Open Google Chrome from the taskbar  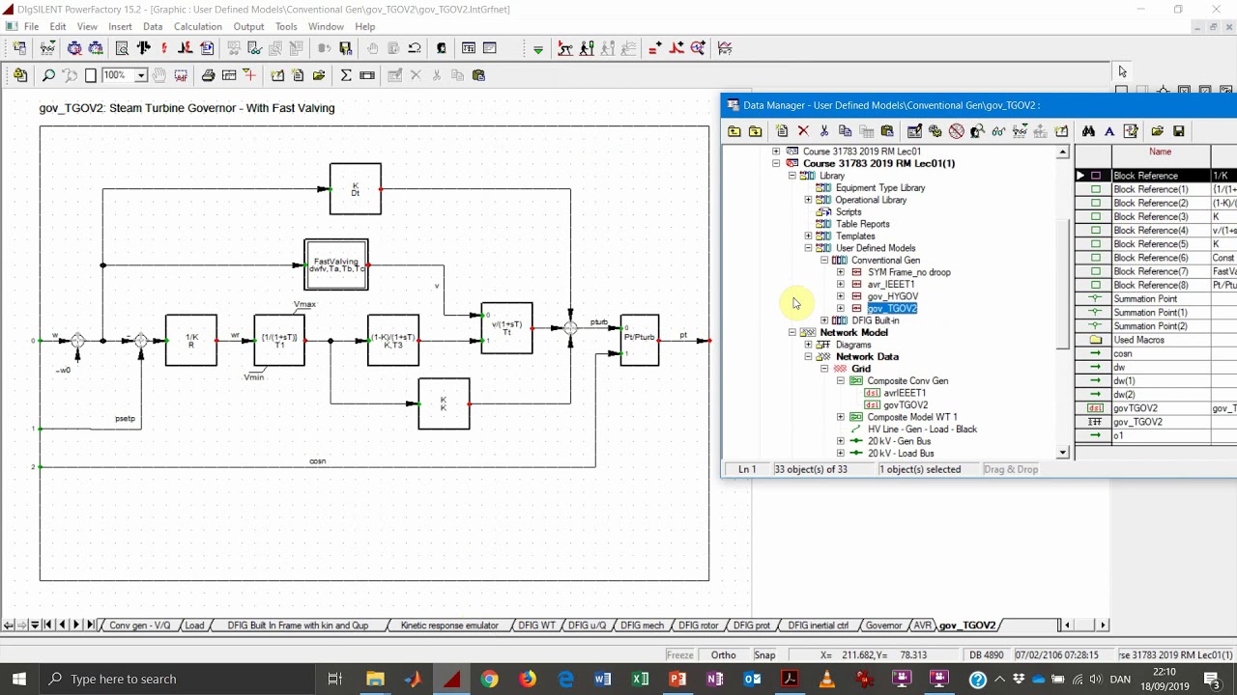coord(489,680)
